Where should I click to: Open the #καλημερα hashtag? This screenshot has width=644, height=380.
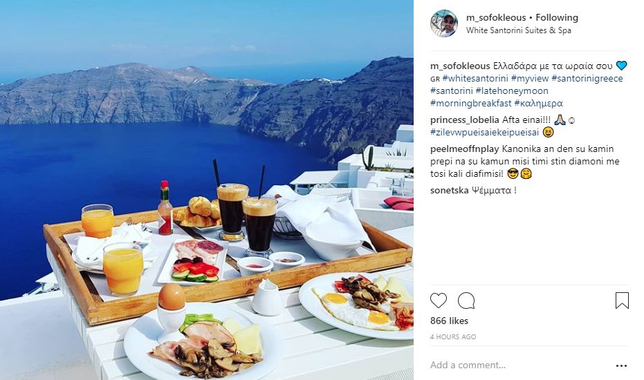538,104
